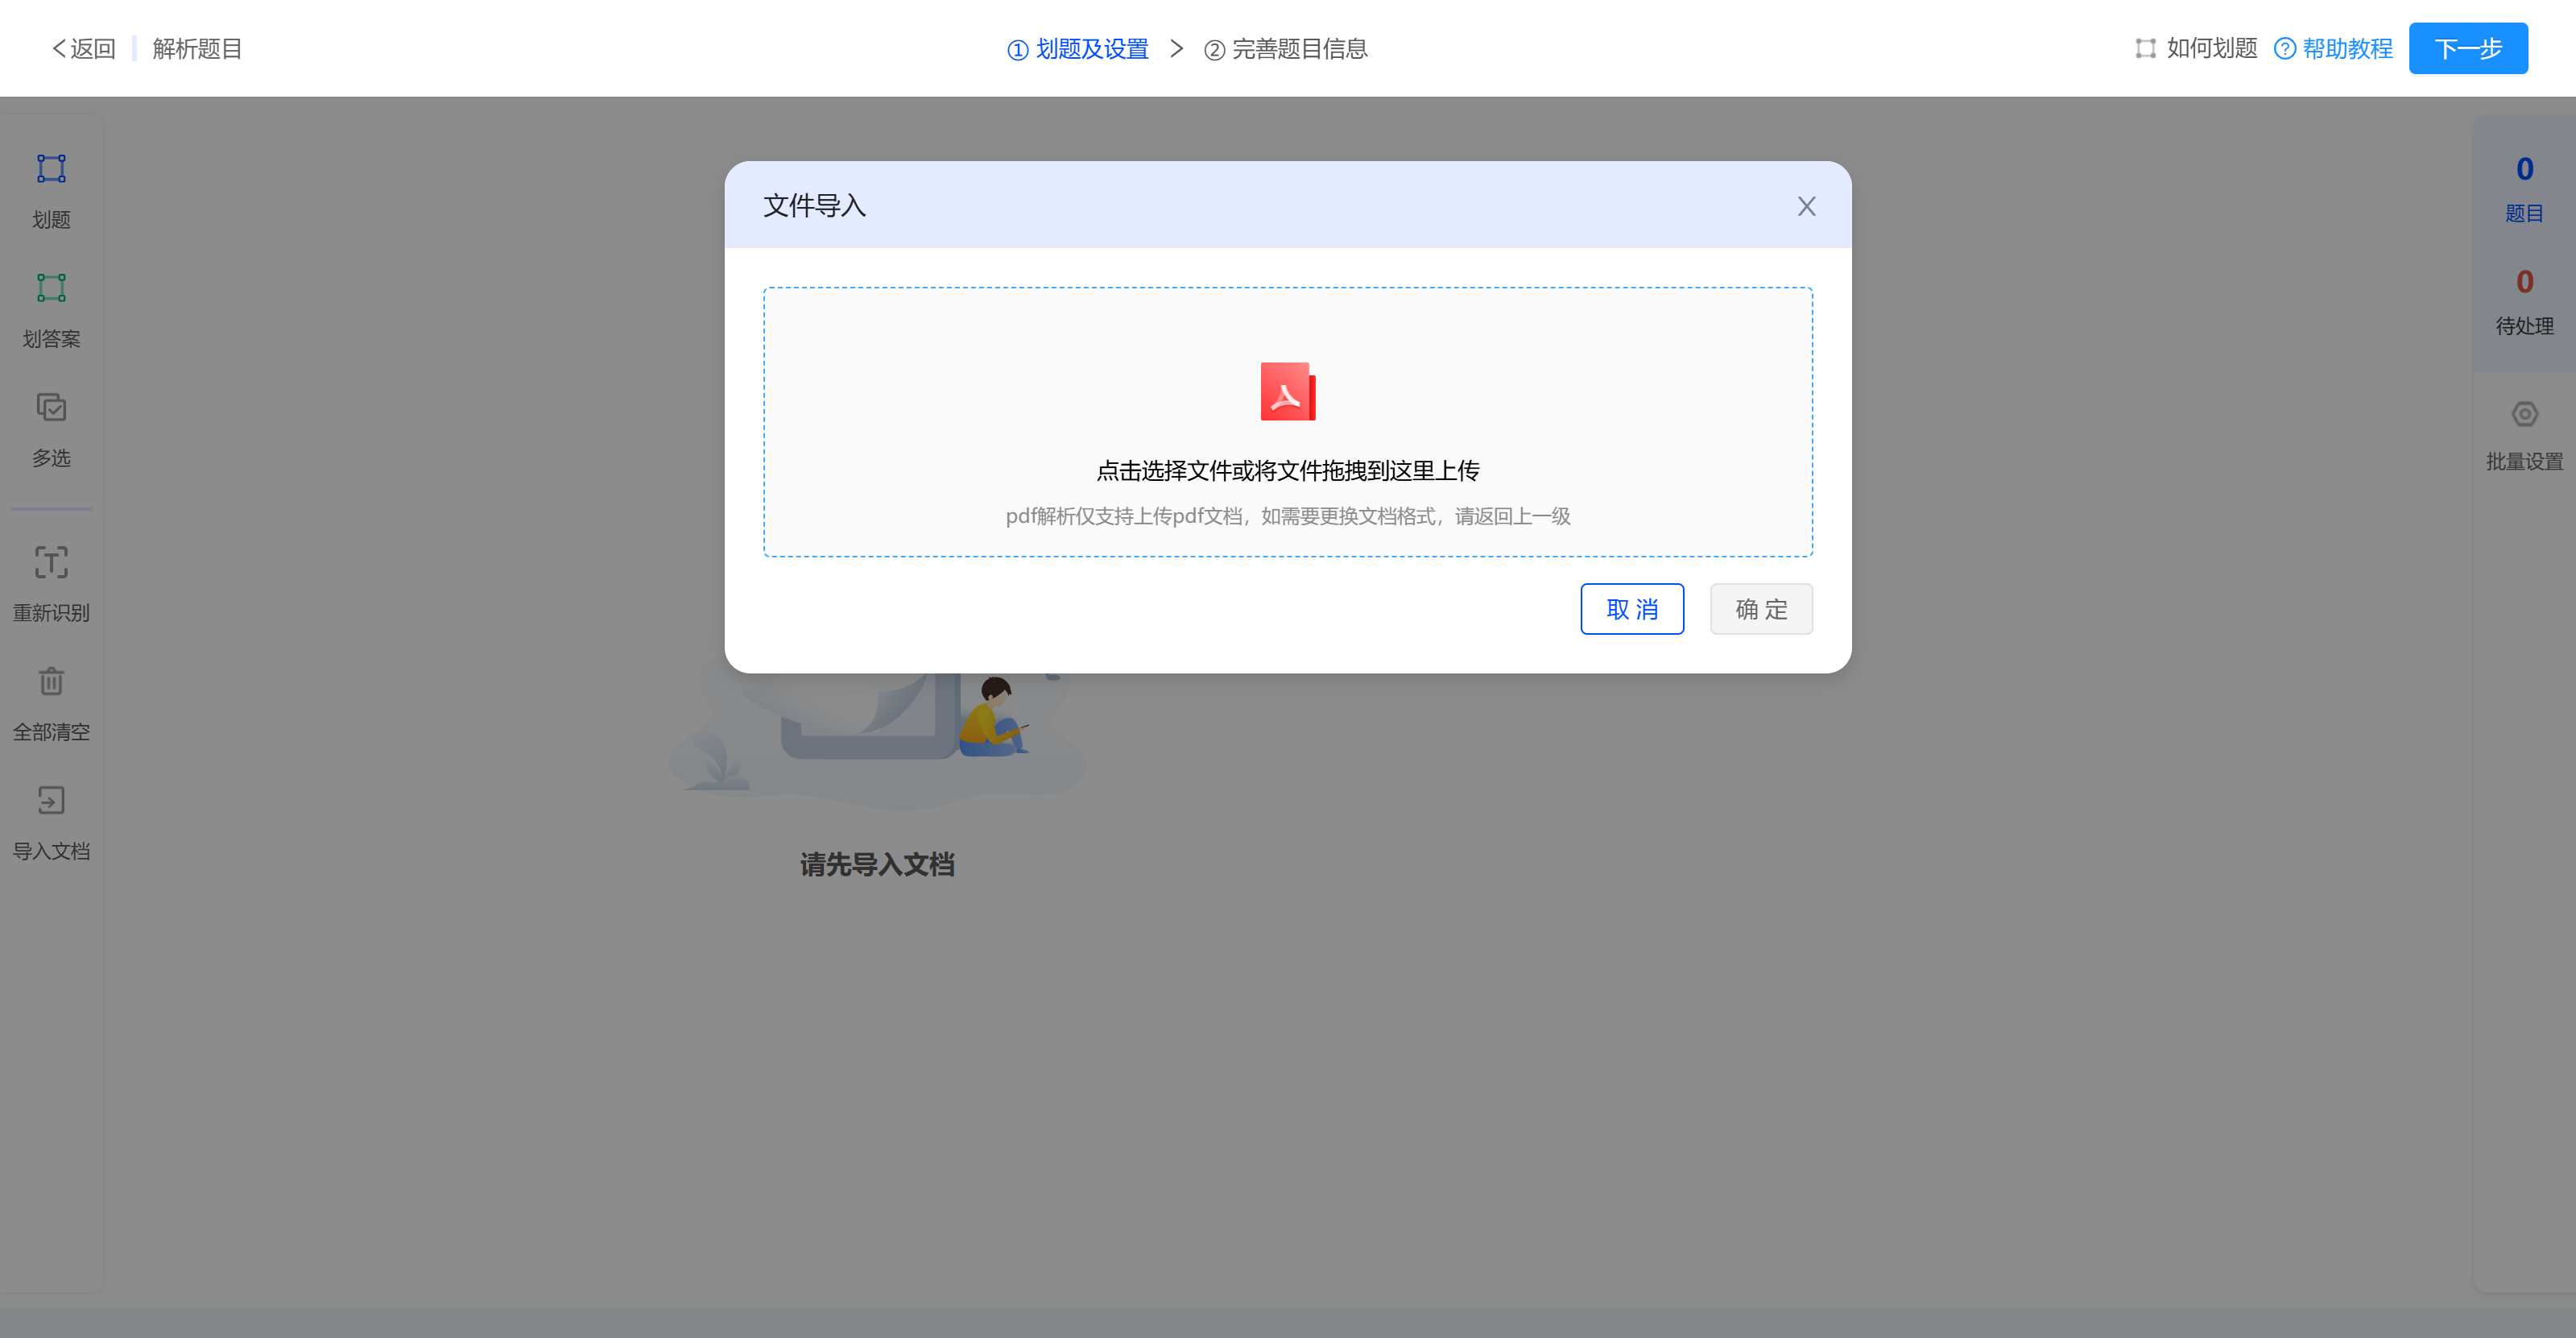
Task: Open the 帮助教程 help link
Action: 2333,48
